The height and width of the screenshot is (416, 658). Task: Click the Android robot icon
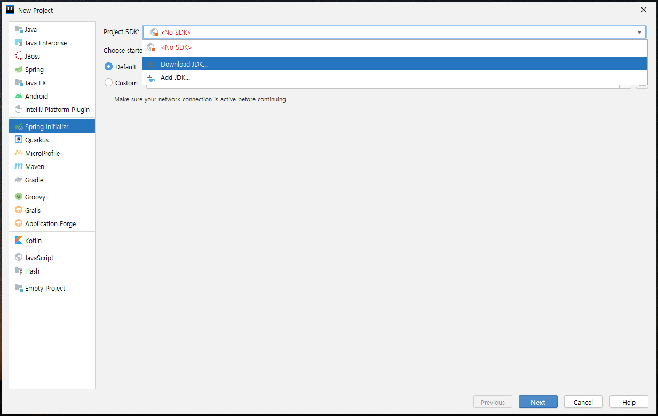point(19,96)
